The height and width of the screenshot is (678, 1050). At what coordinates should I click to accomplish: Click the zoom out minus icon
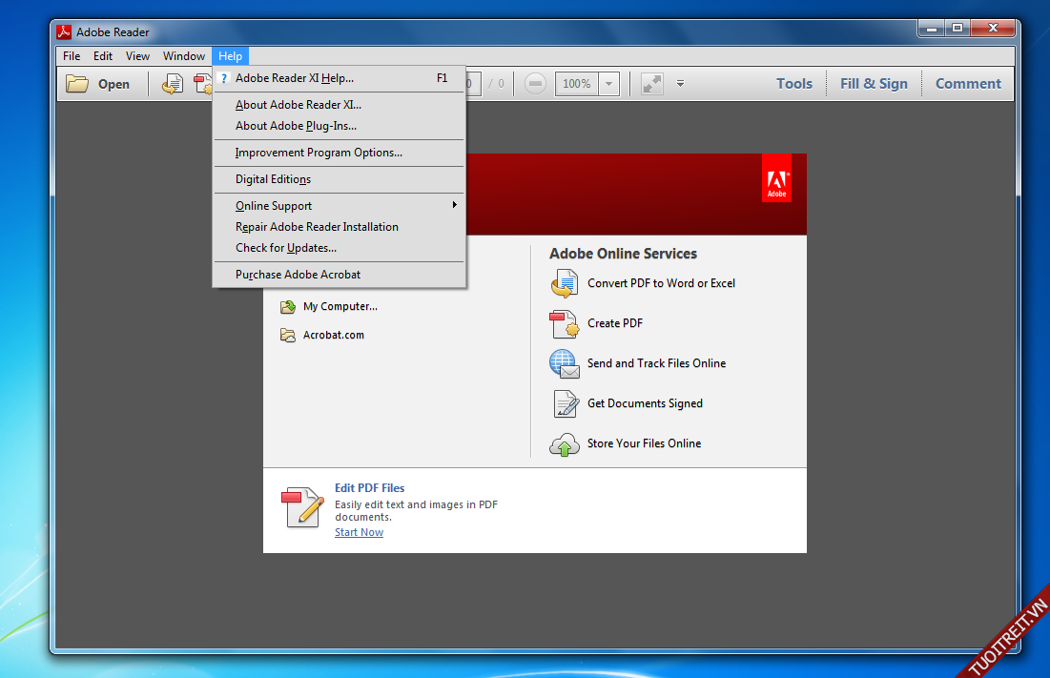[536, 84]
